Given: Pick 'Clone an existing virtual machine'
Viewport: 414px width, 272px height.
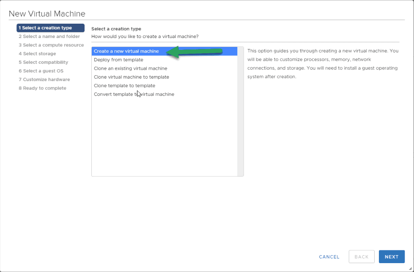Looking at the screenshot, I should coord(164,68).
